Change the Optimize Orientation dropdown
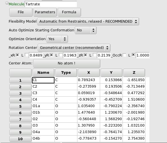Image resolution: width=167 pixels, height=143 pixels. 57,39
